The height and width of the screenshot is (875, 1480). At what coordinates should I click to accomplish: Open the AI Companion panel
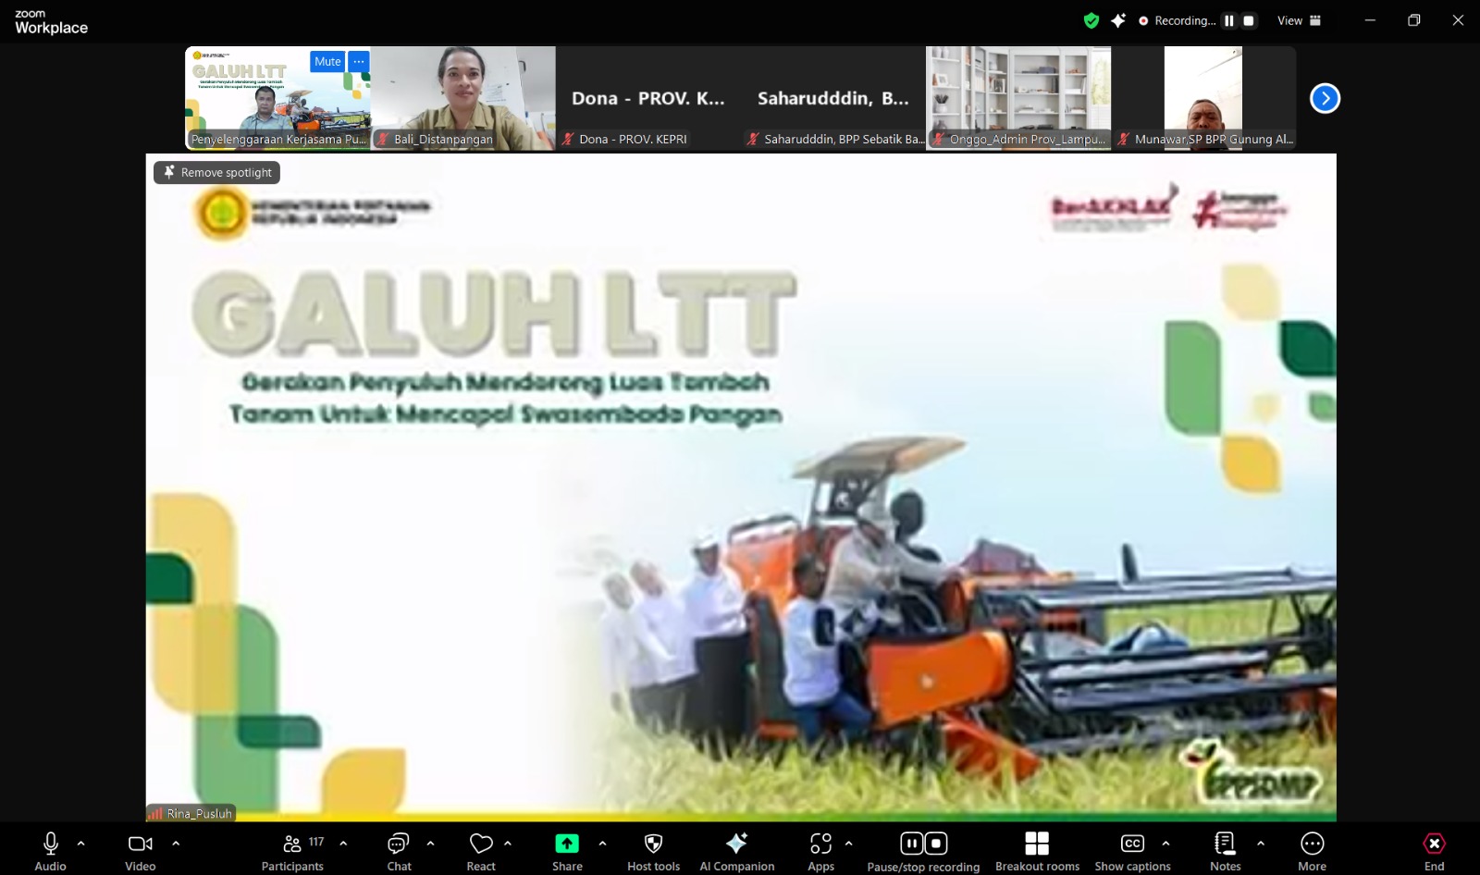coord(736,851)
